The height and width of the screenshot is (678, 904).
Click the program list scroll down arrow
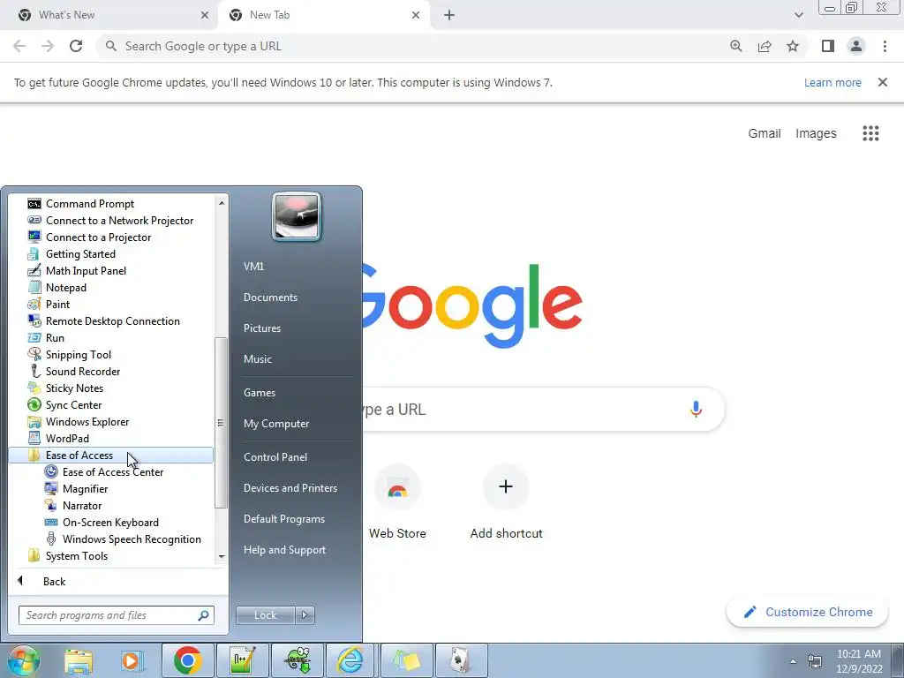222,557
